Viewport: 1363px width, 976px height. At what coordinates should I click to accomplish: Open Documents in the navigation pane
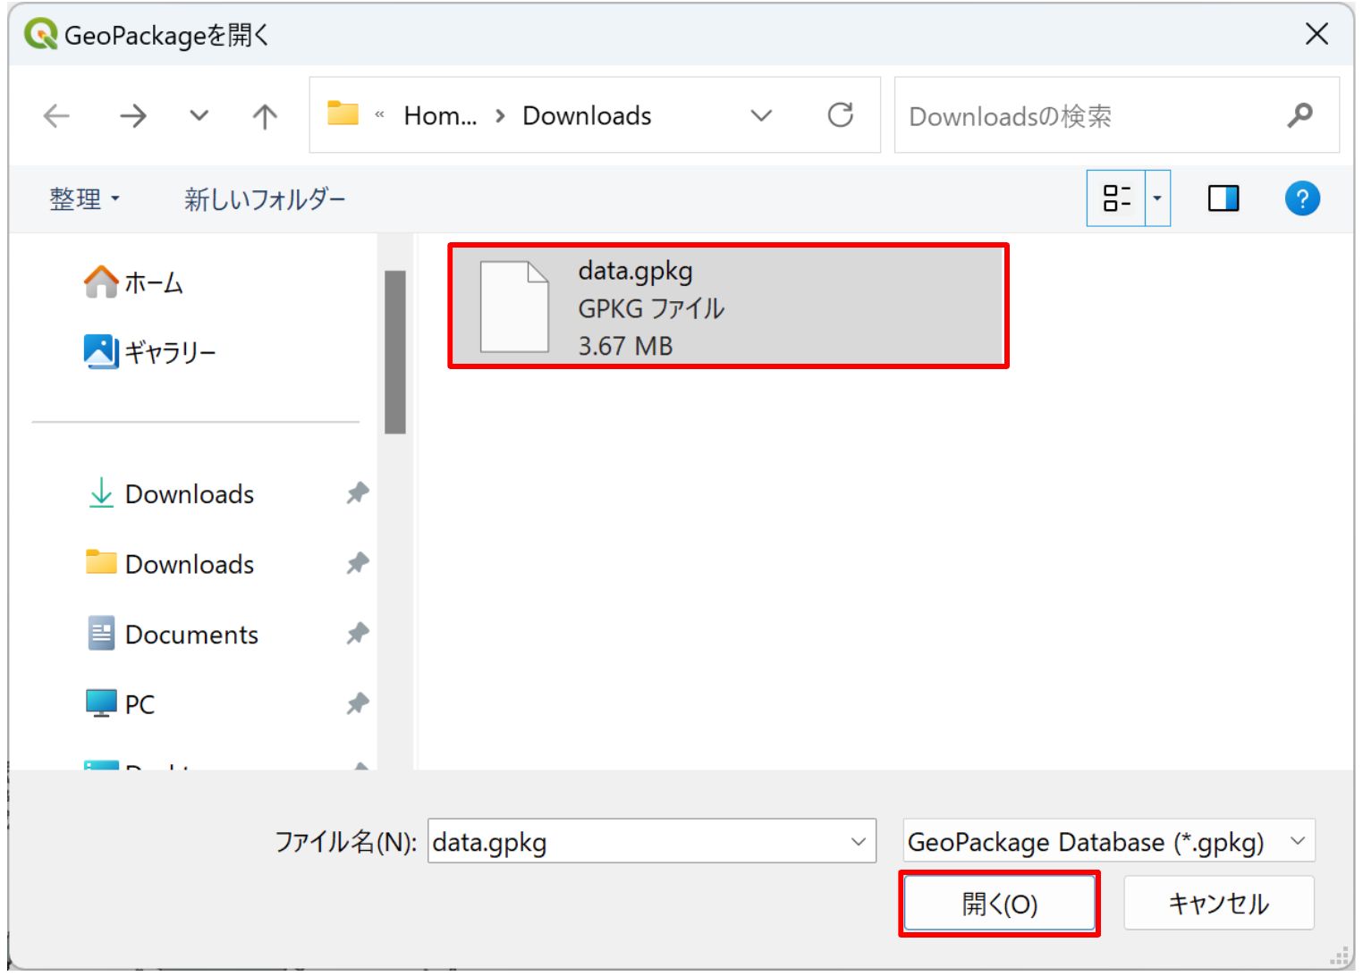pyautogui.click(x=174, y=635)
